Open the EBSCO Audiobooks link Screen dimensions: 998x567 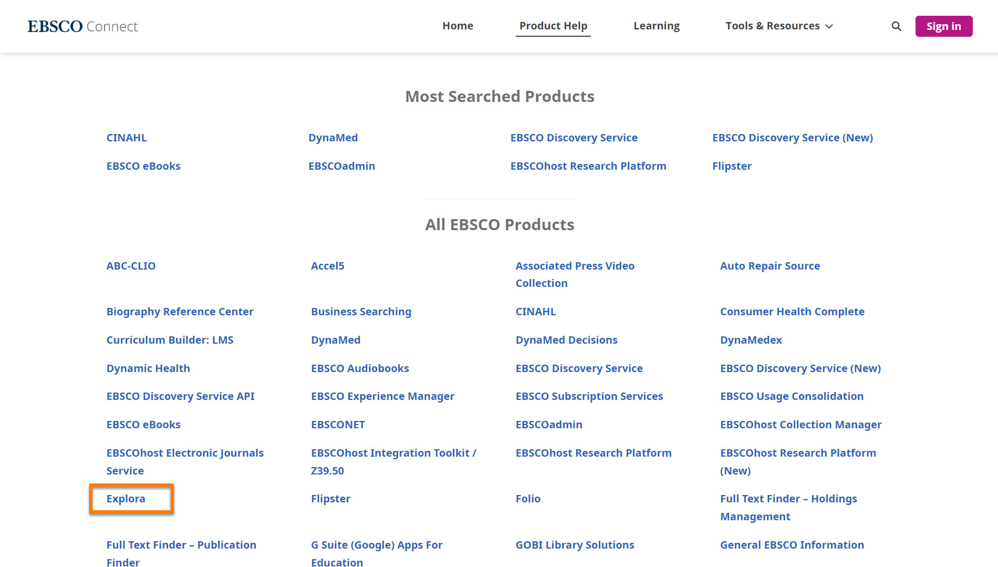click(x=360, y=368)
